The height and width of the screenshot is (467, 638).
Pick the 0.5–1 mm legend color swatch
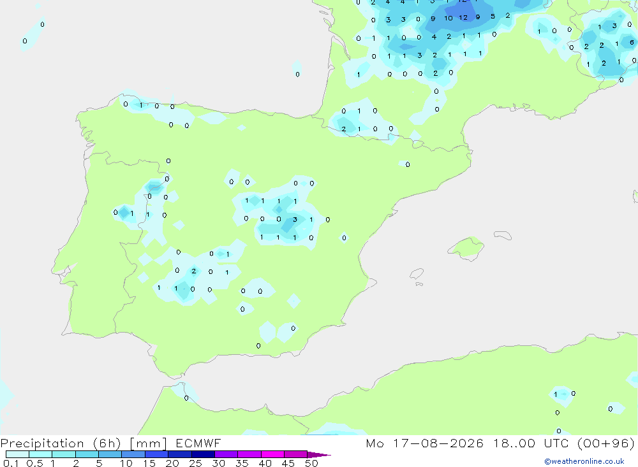[40, 454]
